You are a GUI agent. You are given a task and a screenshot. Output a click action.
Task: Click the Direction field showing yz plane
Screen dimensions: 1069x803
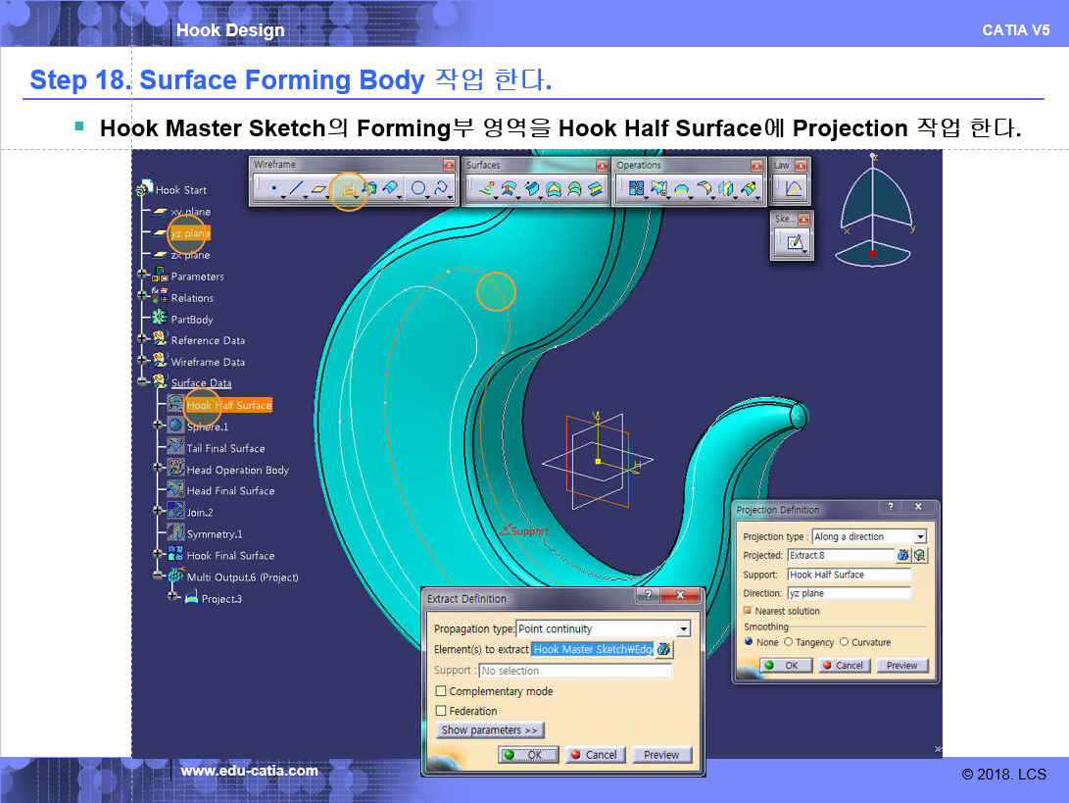[x=849, y=593]
